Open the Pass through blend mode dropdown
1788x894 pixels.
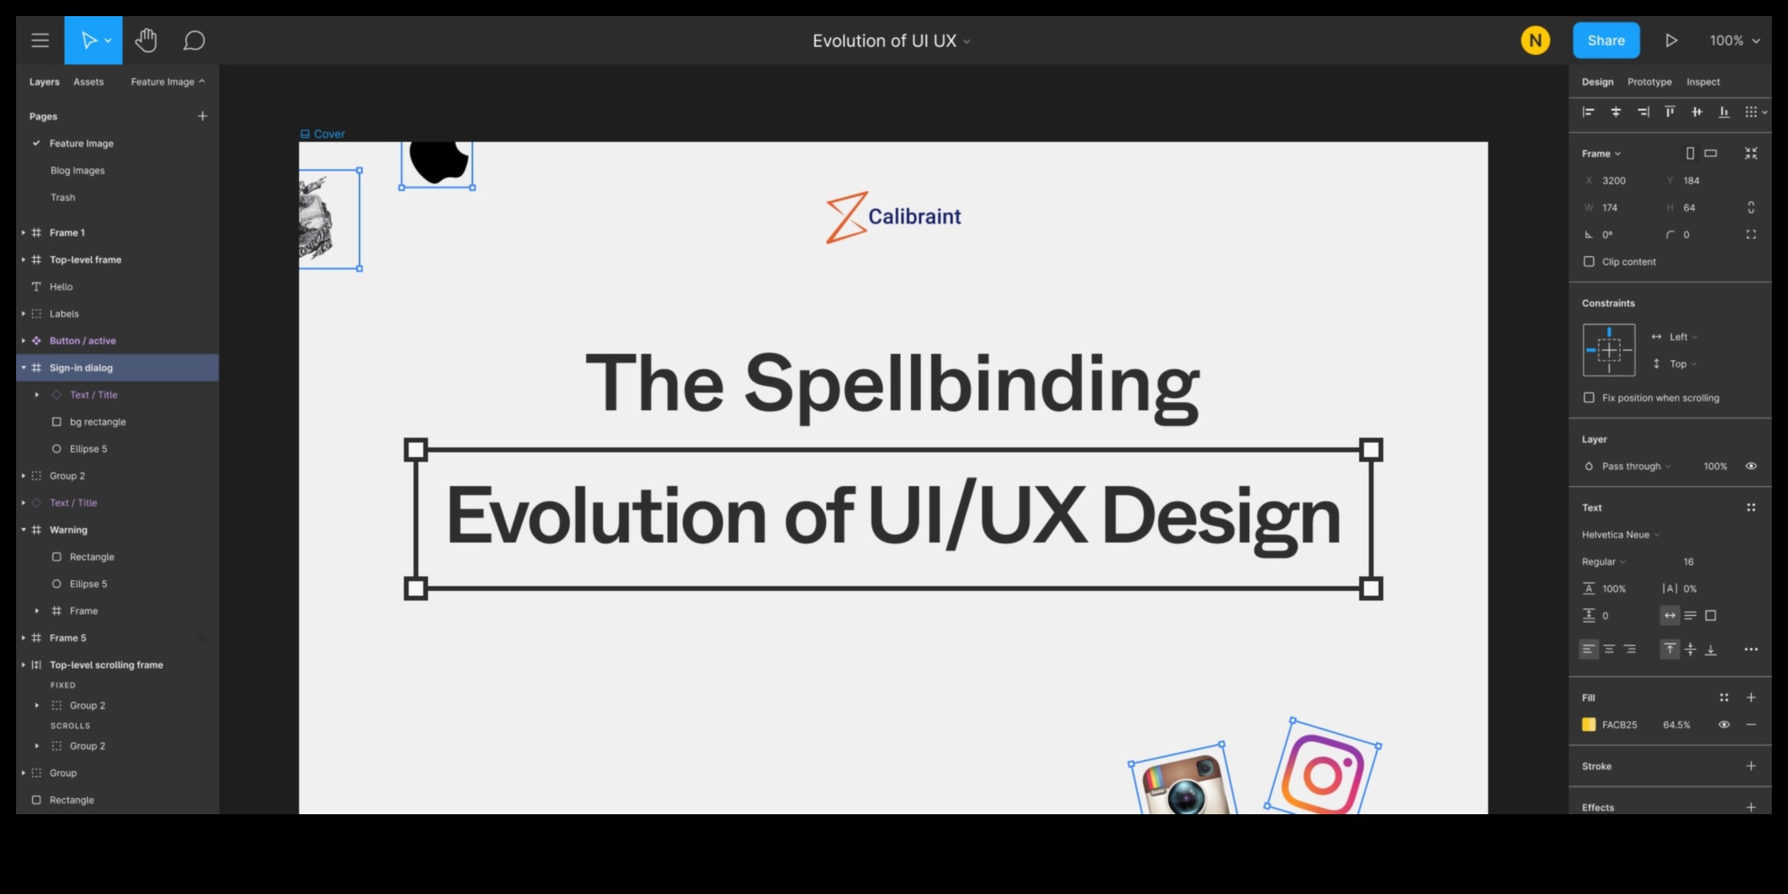(1632, 465)
